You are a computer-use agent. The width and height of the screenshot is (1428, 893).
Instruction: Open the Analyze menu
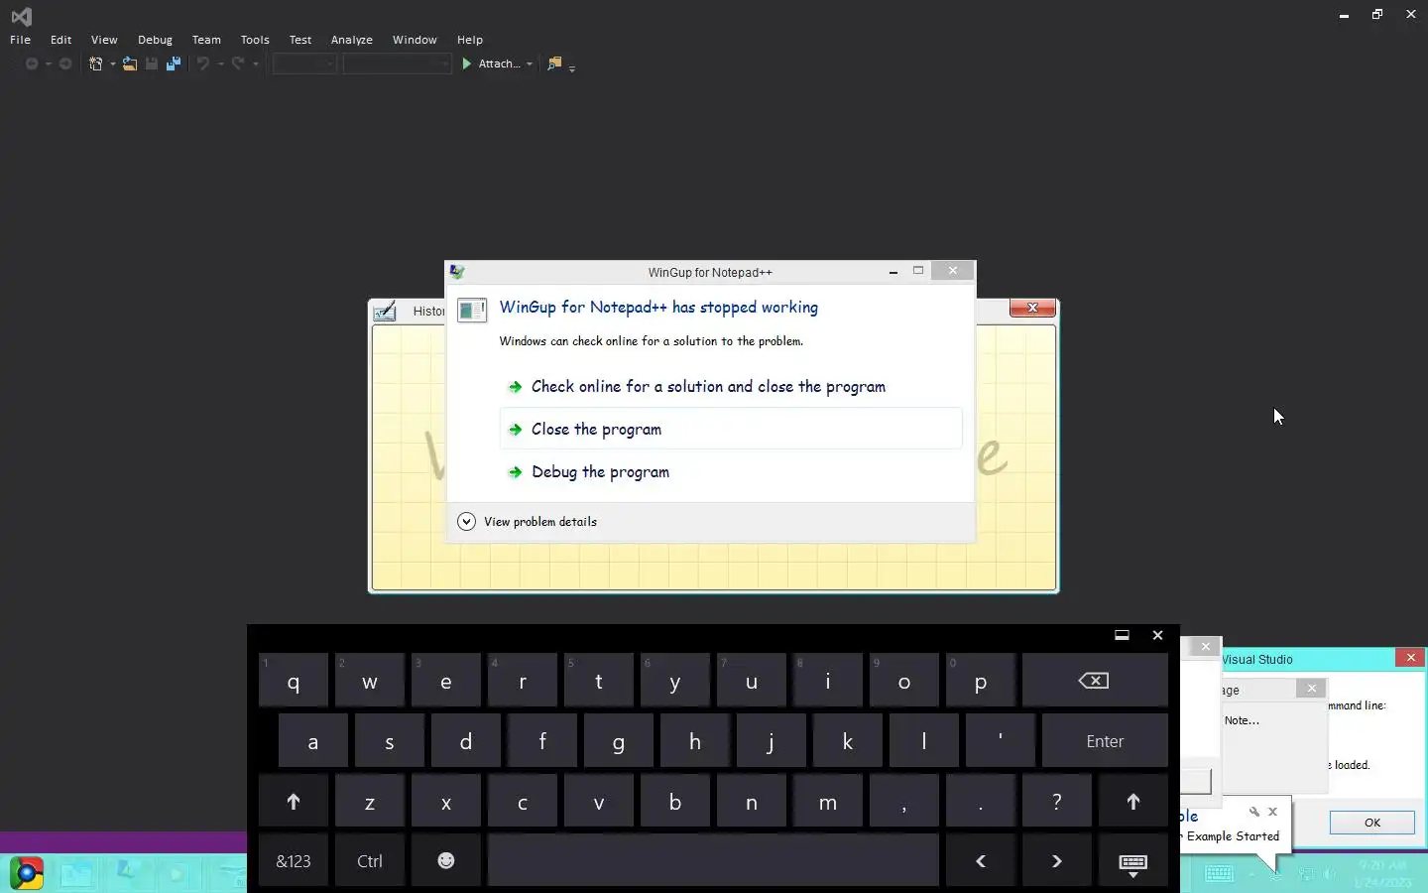[352, 40]
